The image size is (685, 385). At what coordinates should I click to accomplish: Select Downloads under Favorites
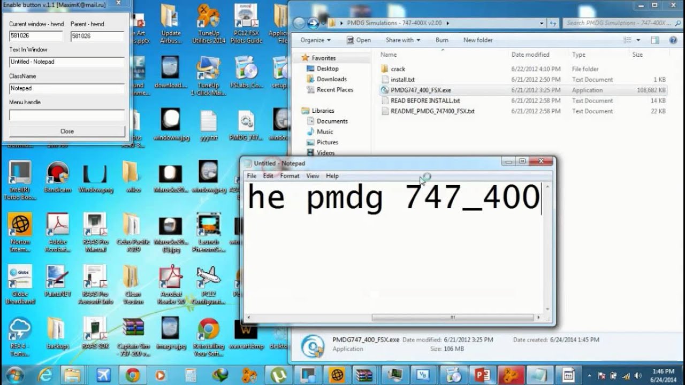tap(332, 79)
